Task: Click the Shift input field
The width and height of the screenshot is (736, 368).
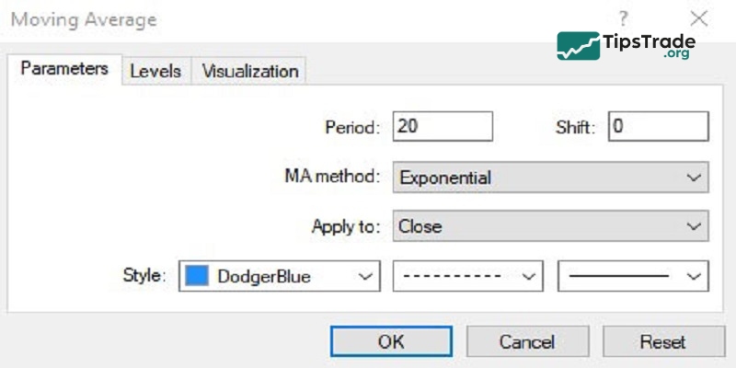Action: [x=657, y=127]
